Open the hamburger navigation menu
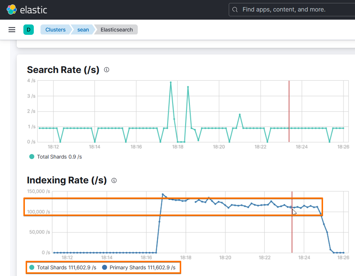 12,30
